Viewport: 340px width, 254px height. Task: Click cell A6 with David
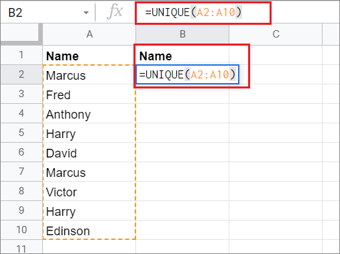(89, 152)
